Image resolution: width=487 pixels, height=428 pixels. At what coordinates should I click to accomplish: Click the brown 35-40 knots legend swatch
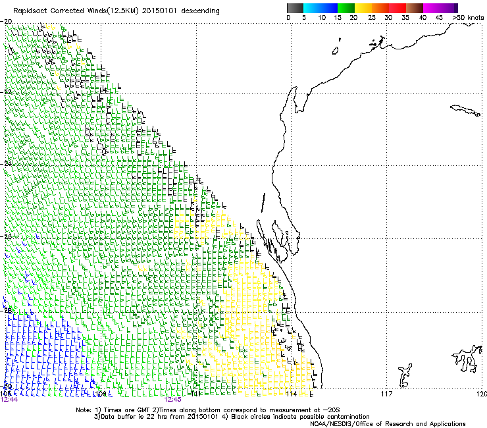pos(415,8)
